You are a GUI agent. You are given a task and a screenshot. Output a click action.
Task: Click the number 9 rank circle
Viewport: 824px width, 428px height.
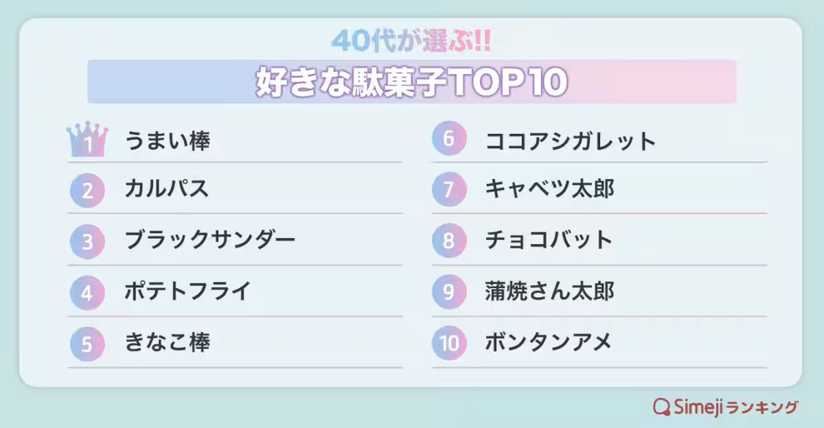pos(448,292)
